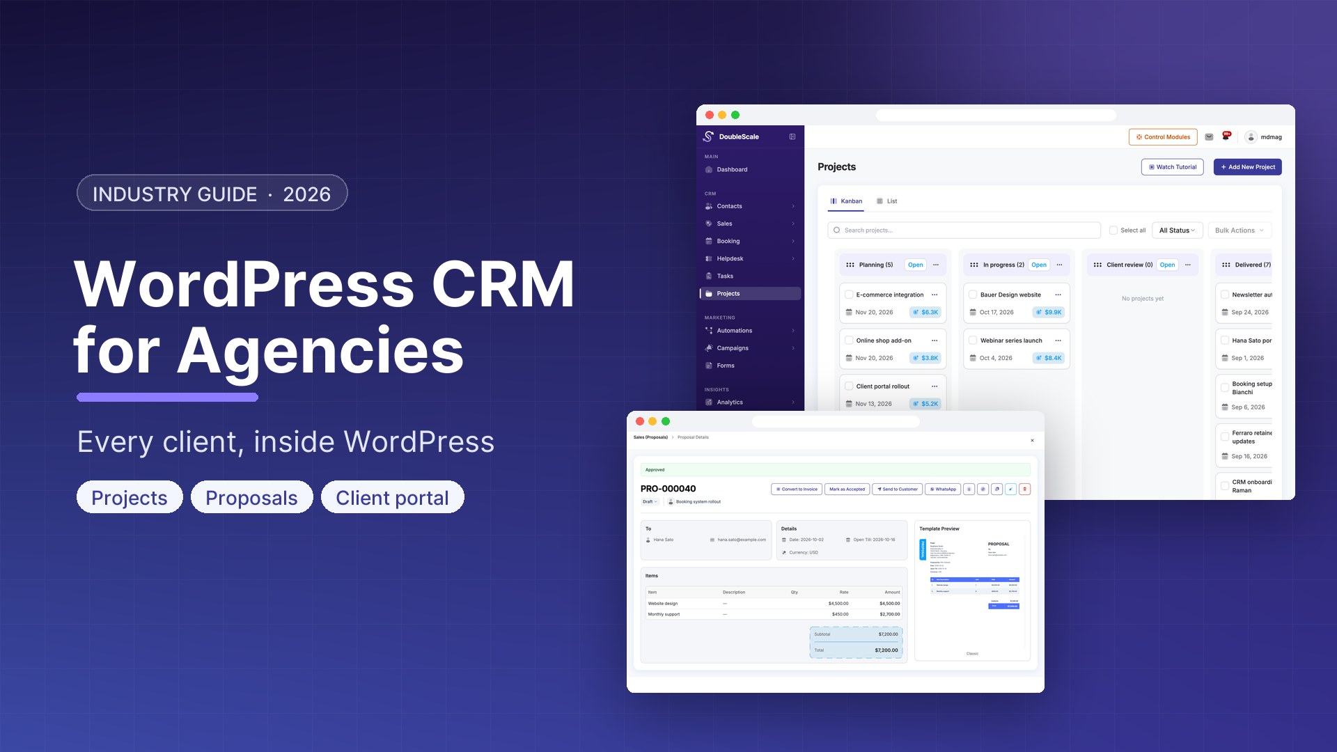
Task: Switch to the Kanban view tab
Action: [846, 201]
